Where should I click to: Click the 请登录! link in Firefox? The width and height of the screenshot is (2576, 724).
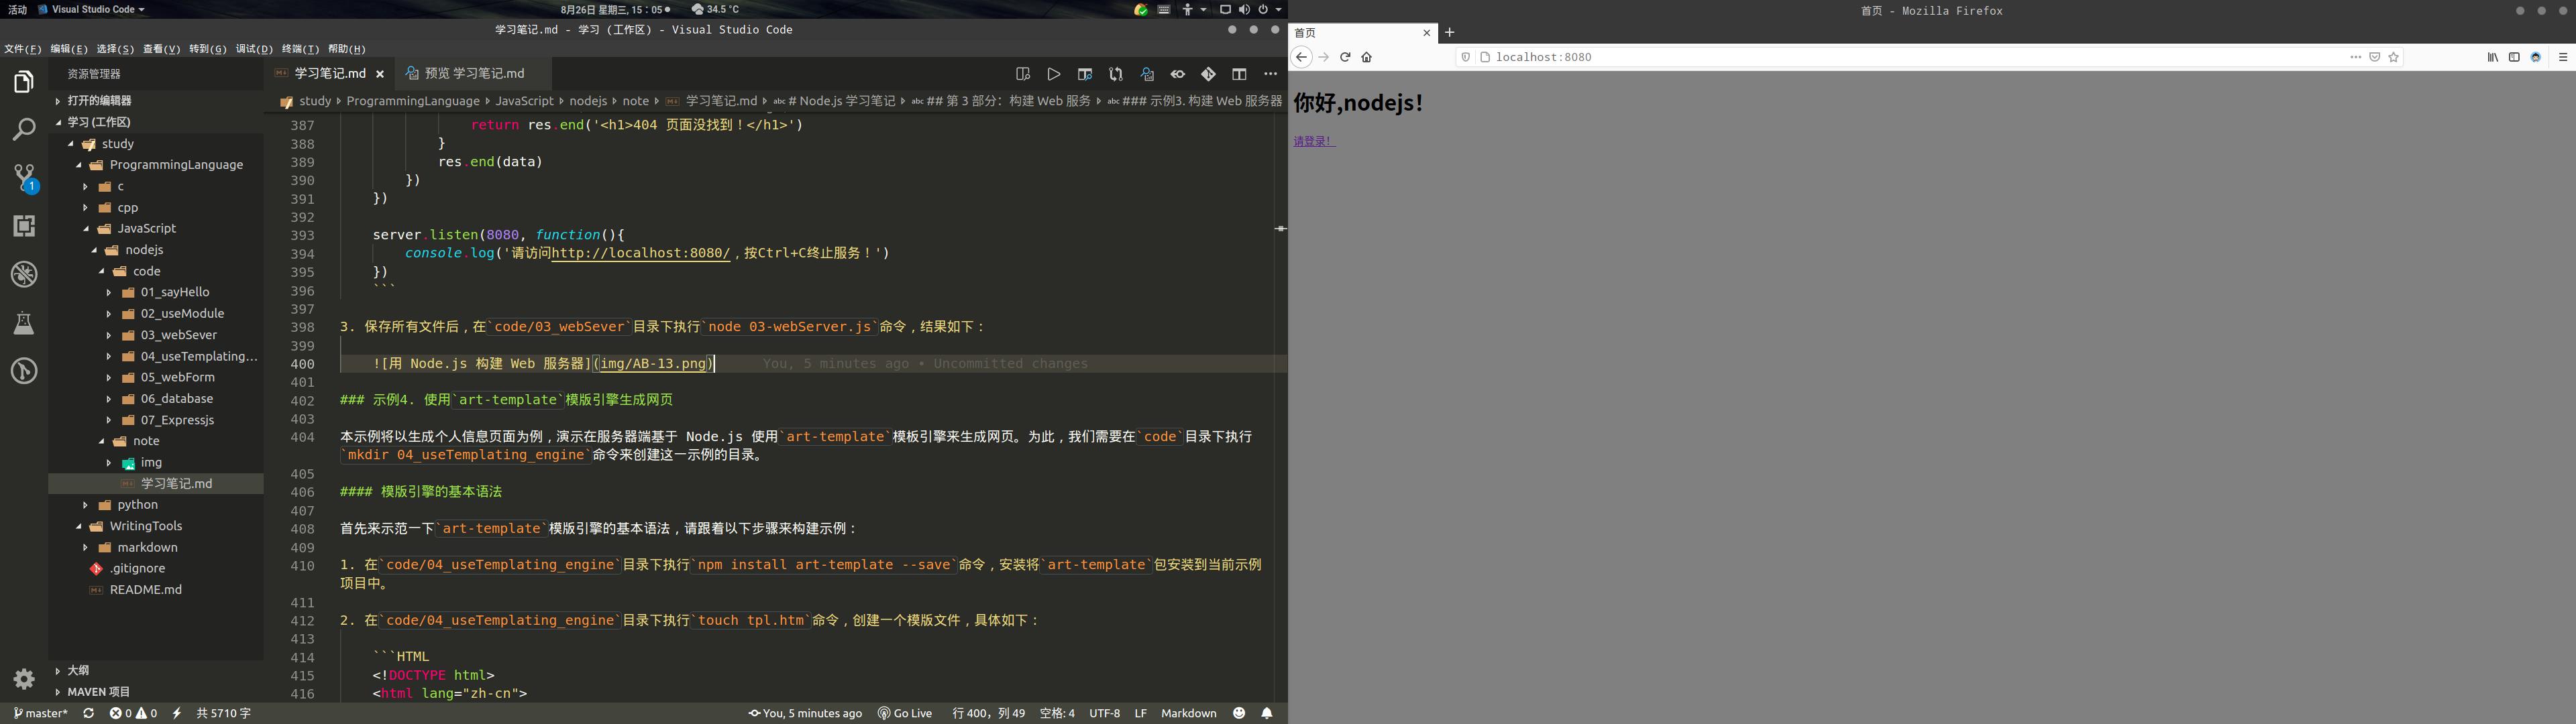[x=1314, y=140]
